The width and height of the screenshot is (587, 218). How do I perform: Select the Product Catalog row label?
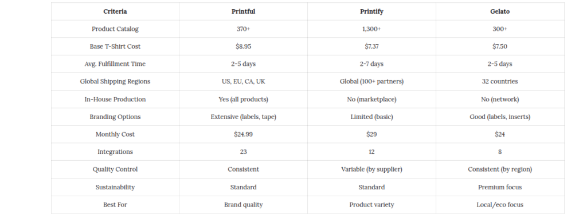click(x=115, y=29)
